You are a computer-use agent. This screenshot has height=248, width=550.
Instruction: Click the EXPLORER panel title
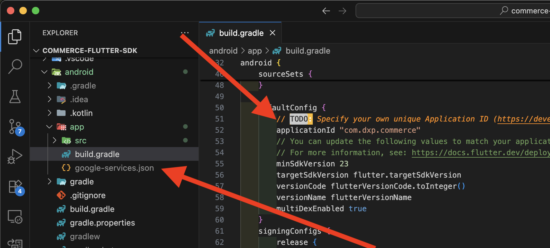pos(60,33)
